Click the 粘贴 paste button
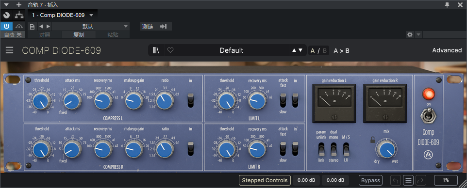Image resolution: width=467 pixels, height=188 pixels. [113, 35]
